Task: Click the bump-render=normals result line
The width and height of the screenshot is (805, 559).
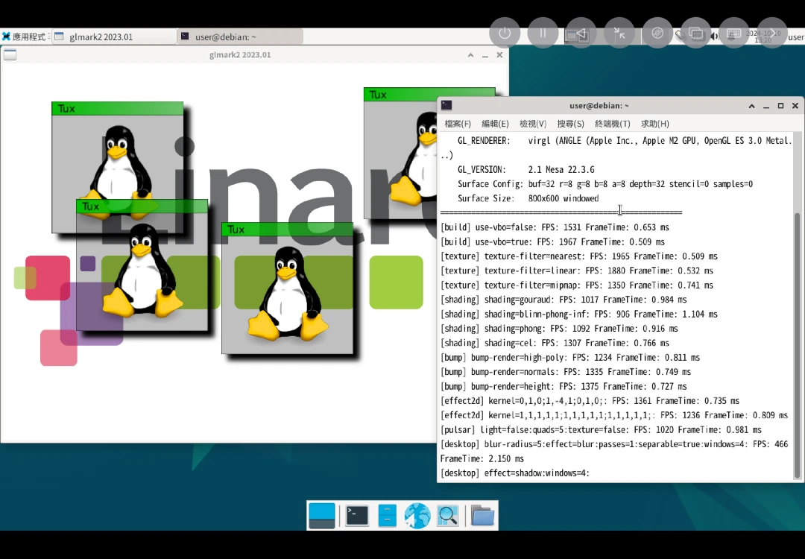Action: click(565, 372)
